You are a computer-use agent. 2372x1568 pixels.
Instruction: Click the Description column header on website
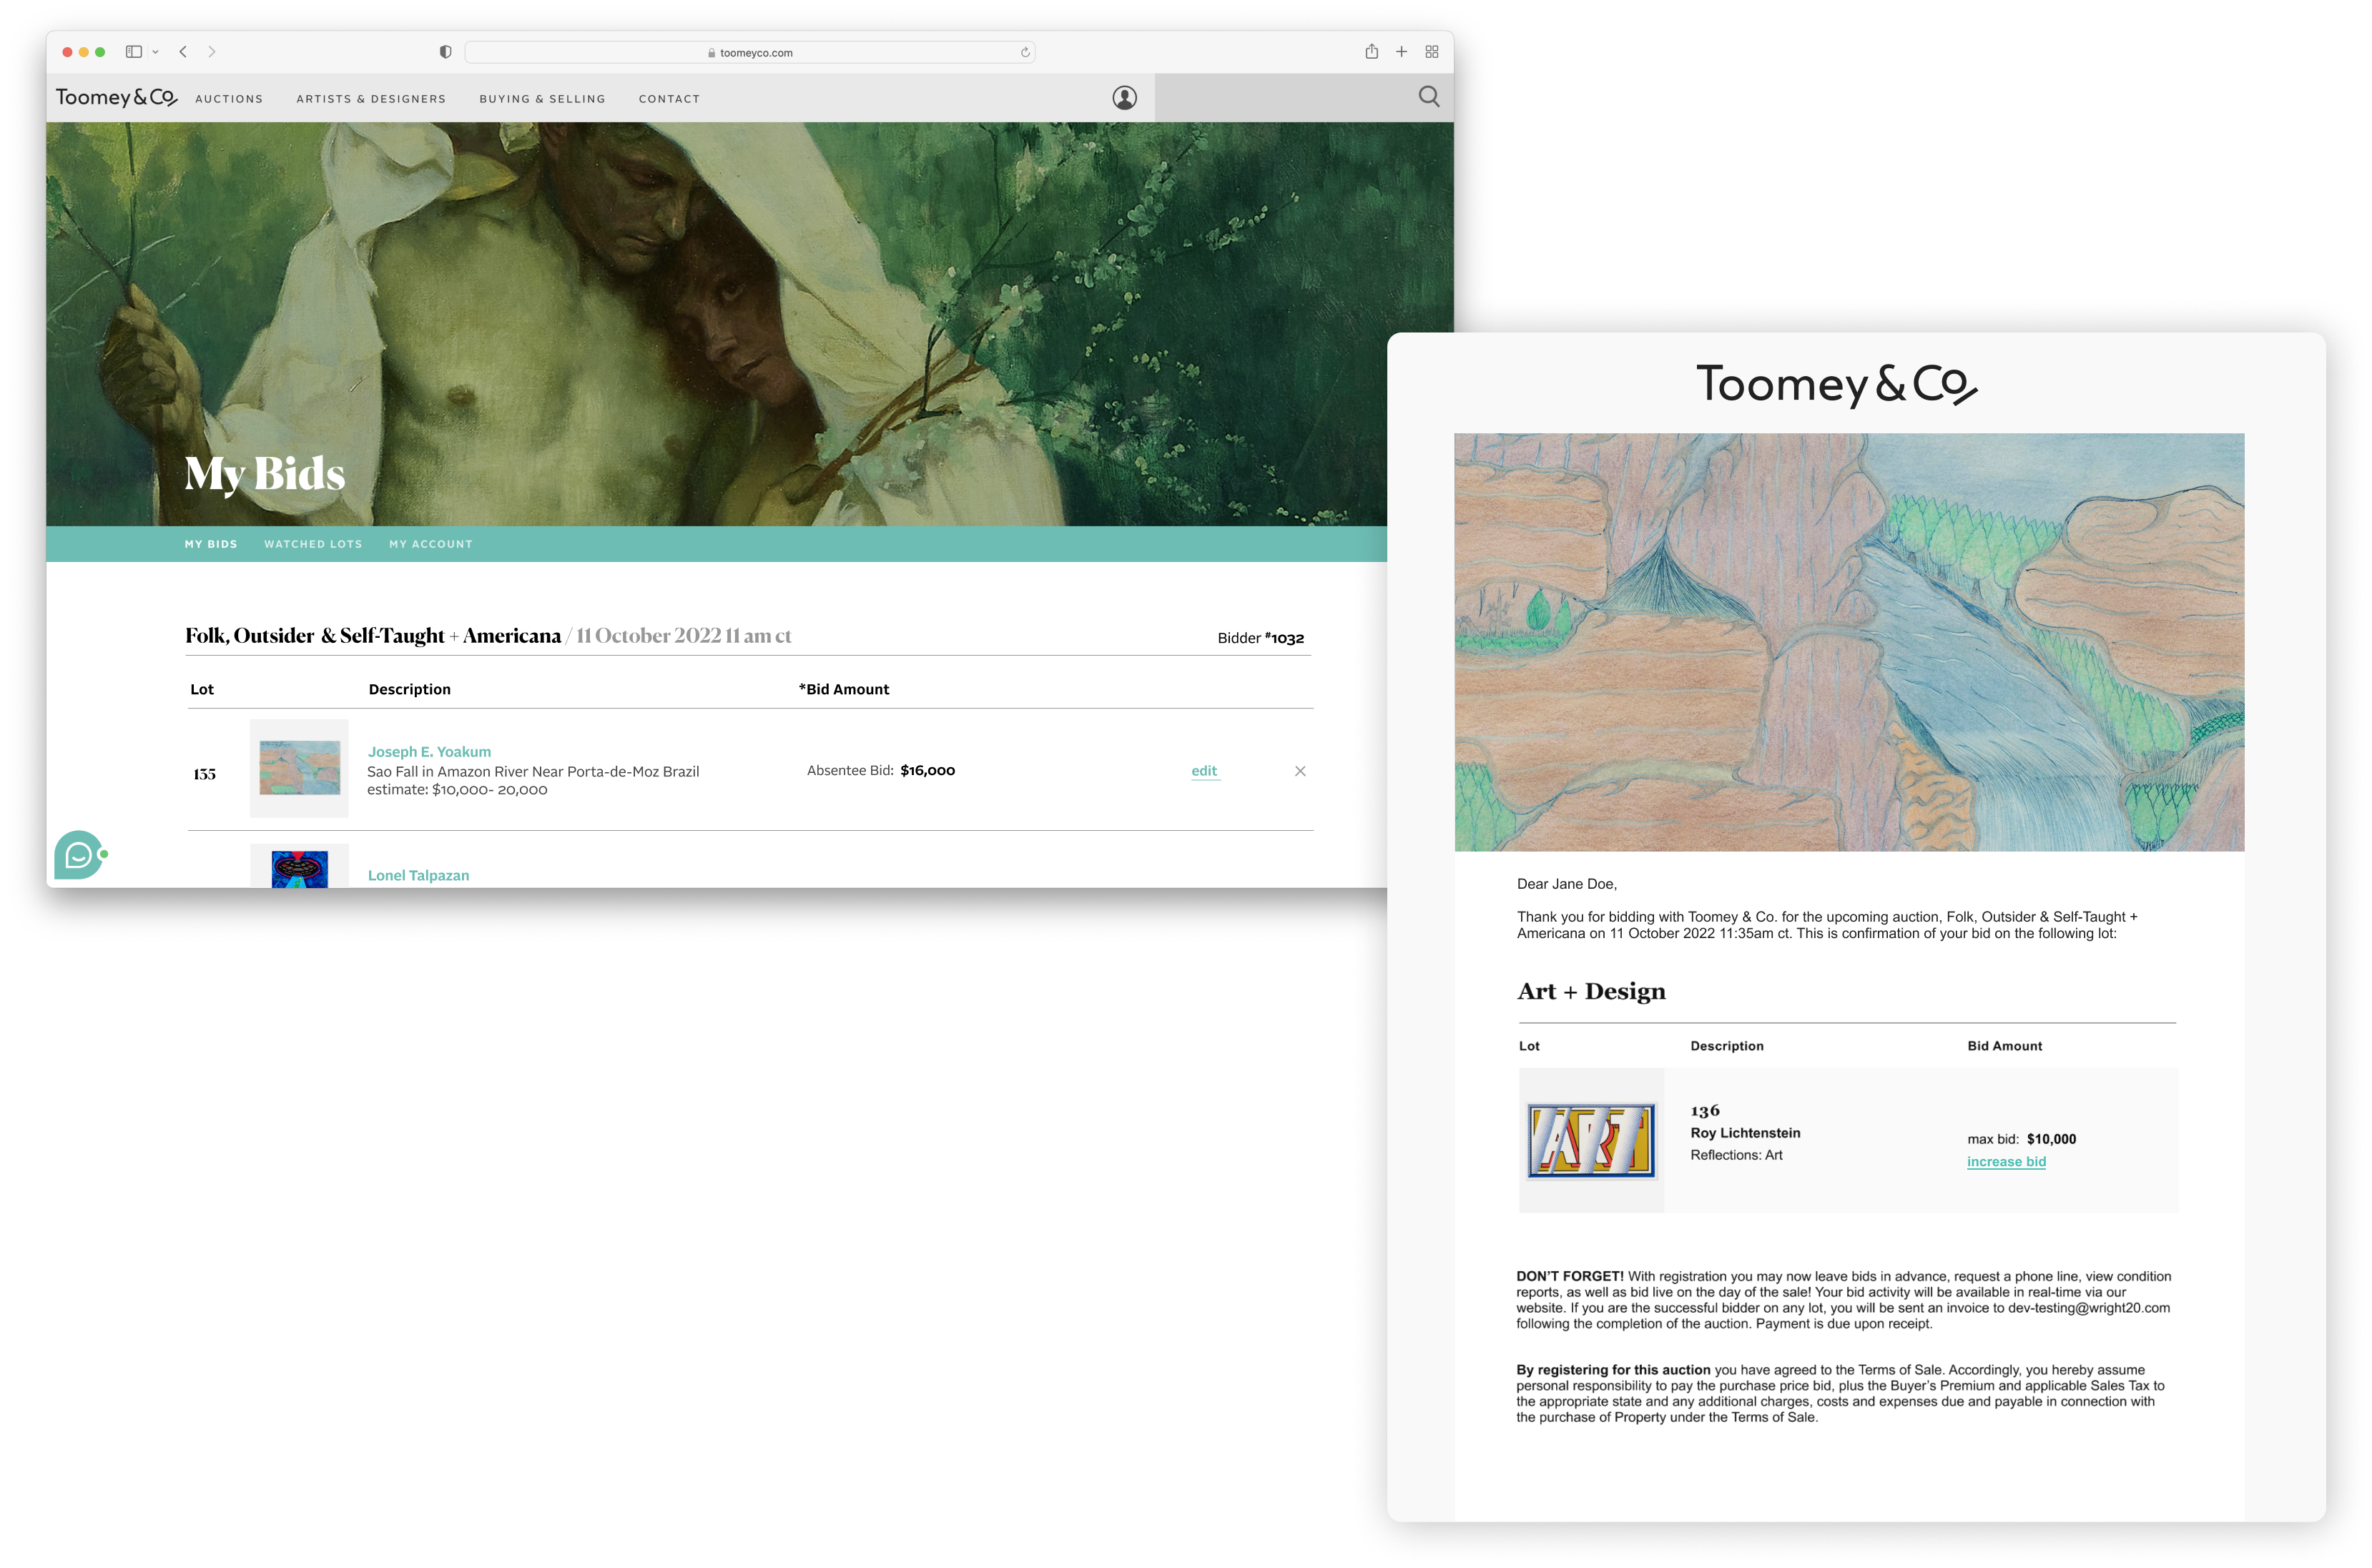(x=409, y=689)
